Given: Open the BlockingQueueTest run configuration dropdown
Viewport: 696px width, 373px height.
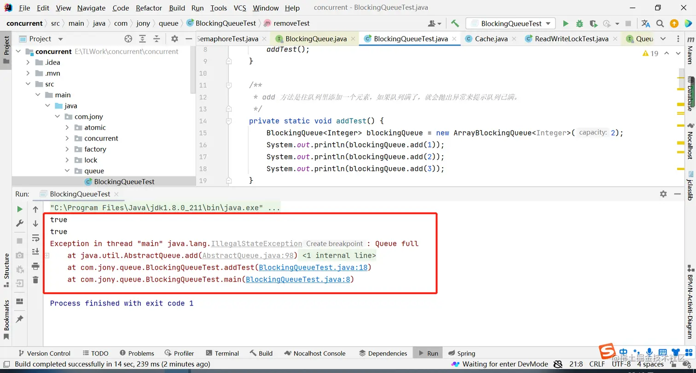Looking at the screenshot, I should click(510, 23).
